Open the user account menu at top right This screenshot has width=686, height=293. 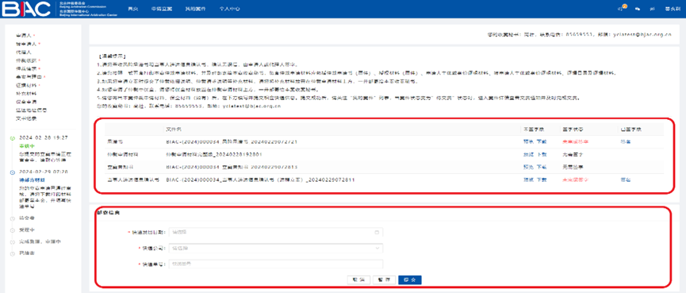pos(670,9)
